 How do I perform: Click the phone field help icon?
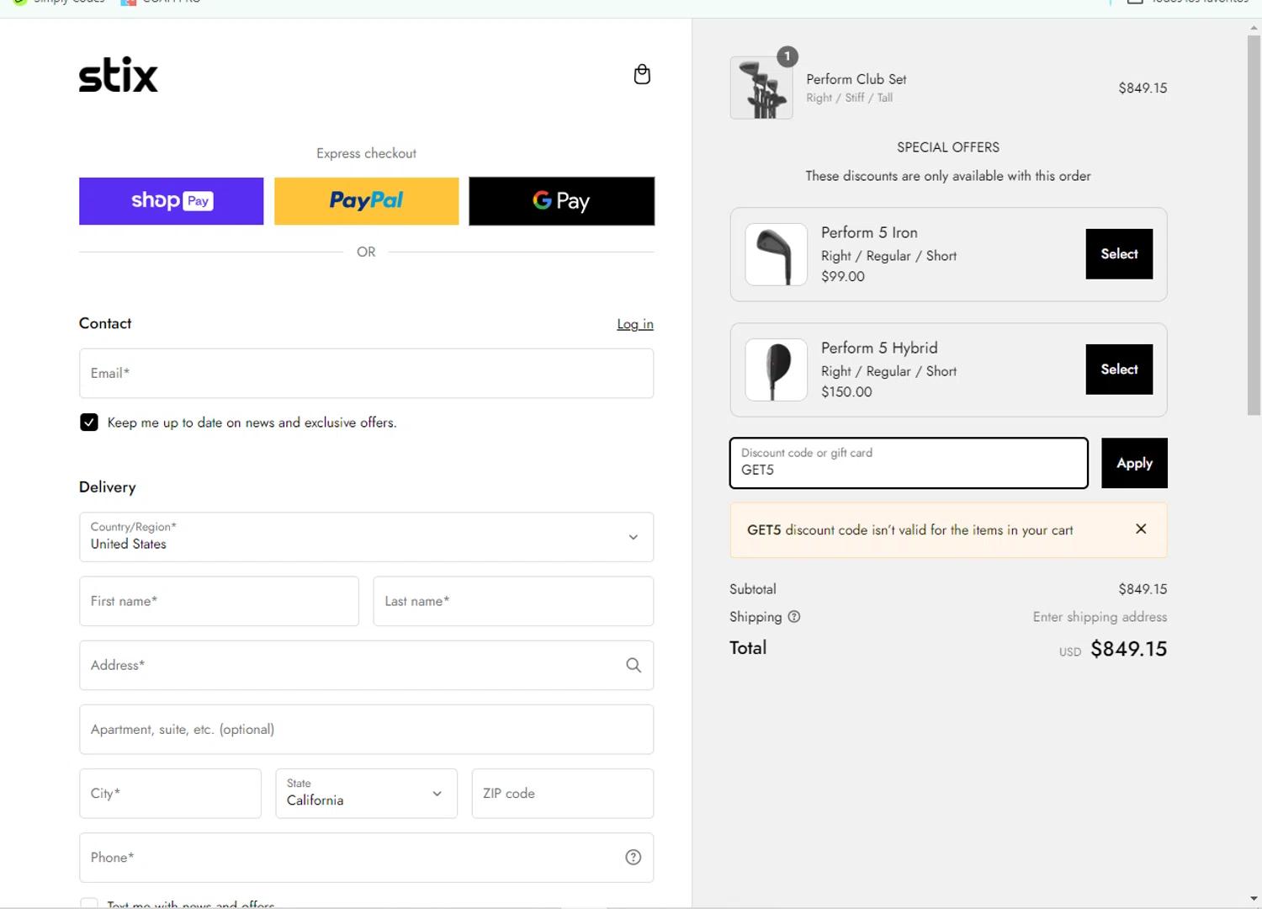pos(634,858)
